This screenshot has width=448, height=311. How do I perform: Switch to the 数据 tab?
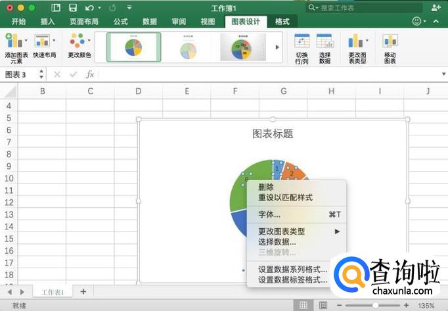tap(150, 22)
